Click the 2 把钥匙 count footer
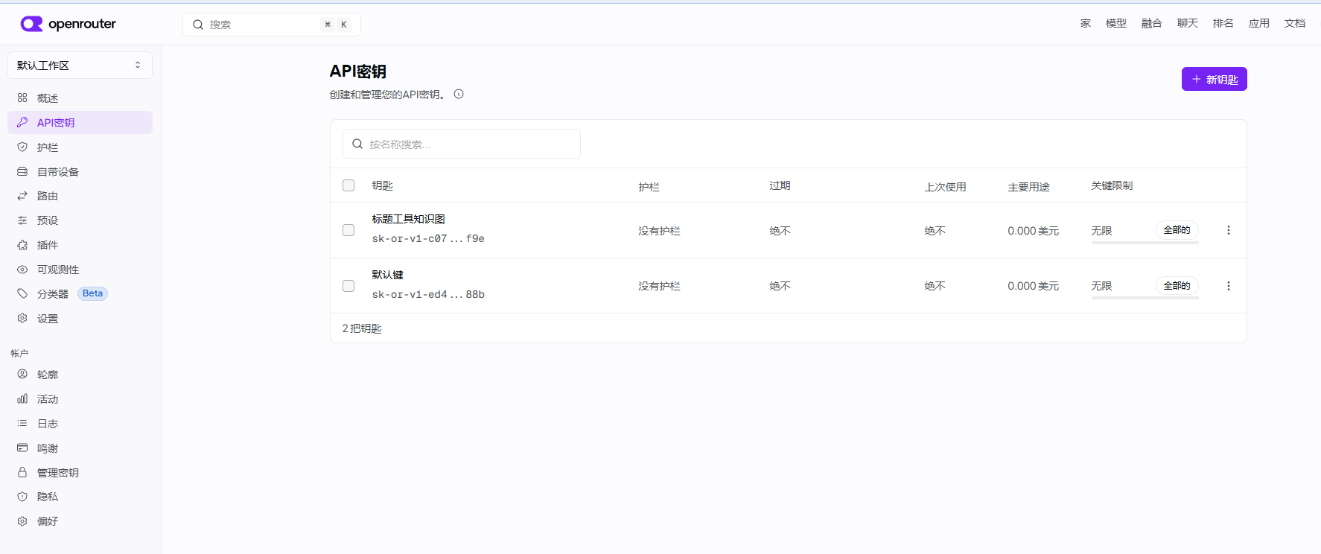Image resolution: width=1321 pixels, height=554 pixels. (362, 328)
